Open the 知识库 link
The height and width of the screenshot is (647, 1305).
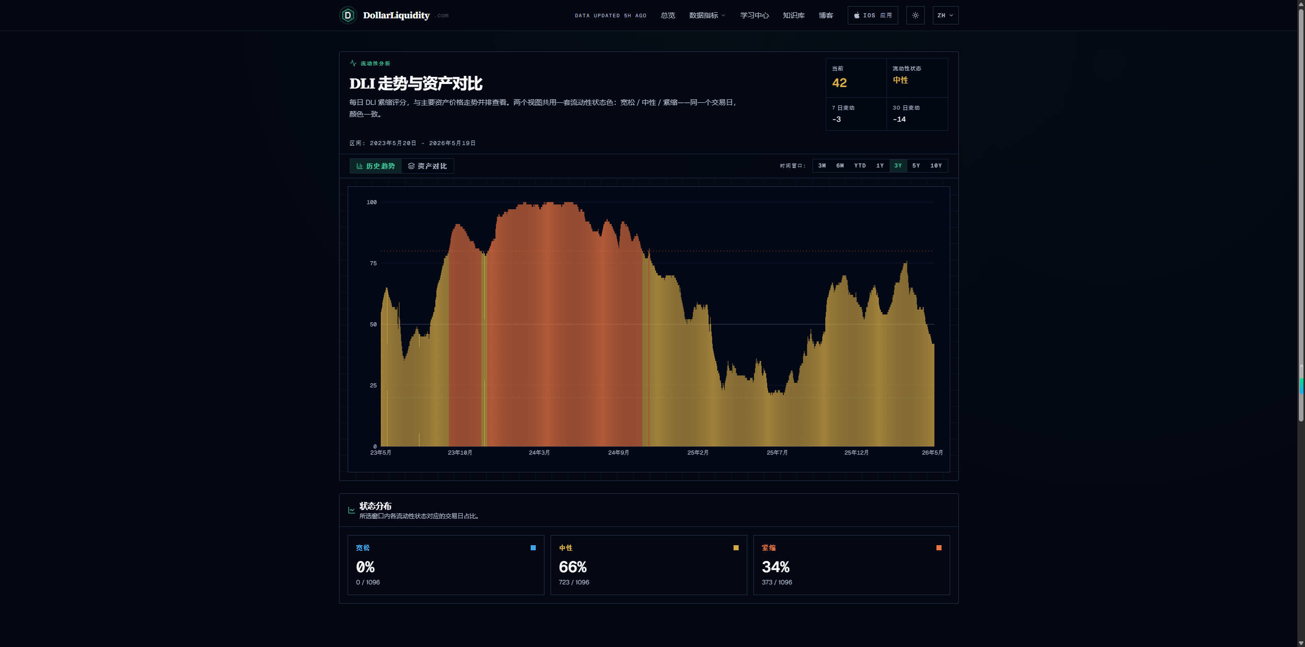point(794,15)
